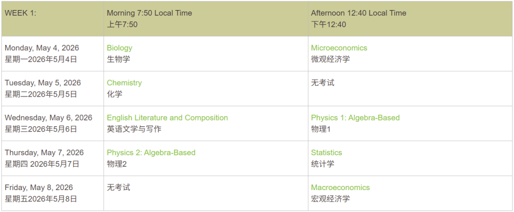Select the Thursday, May 7, 2026 cell
The height and width of the screenshot is (212, 514).
(x=44, y=152)
